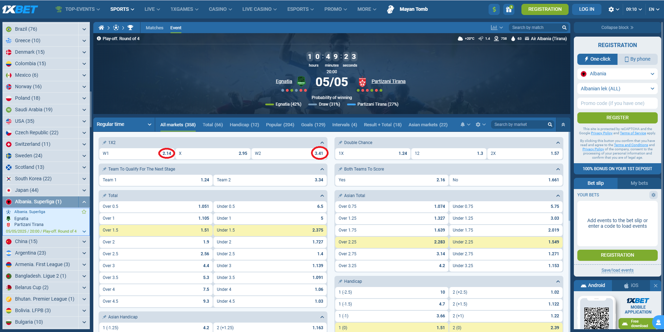Select Both Teams To Score Yes
Viewport: 664px width, 332px height.
coord(392,180)
